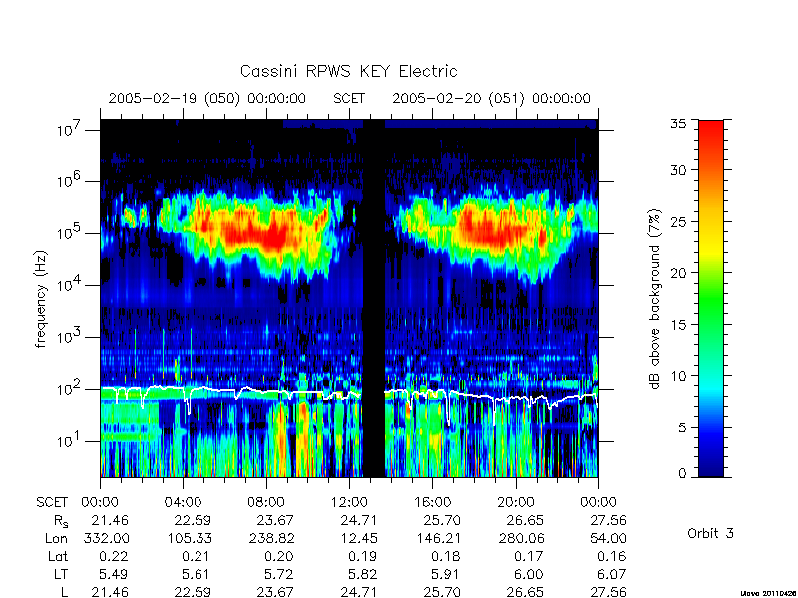Click the '0' tick on the color bar
This screenshot has height=598, width=798.
point(682,474)
